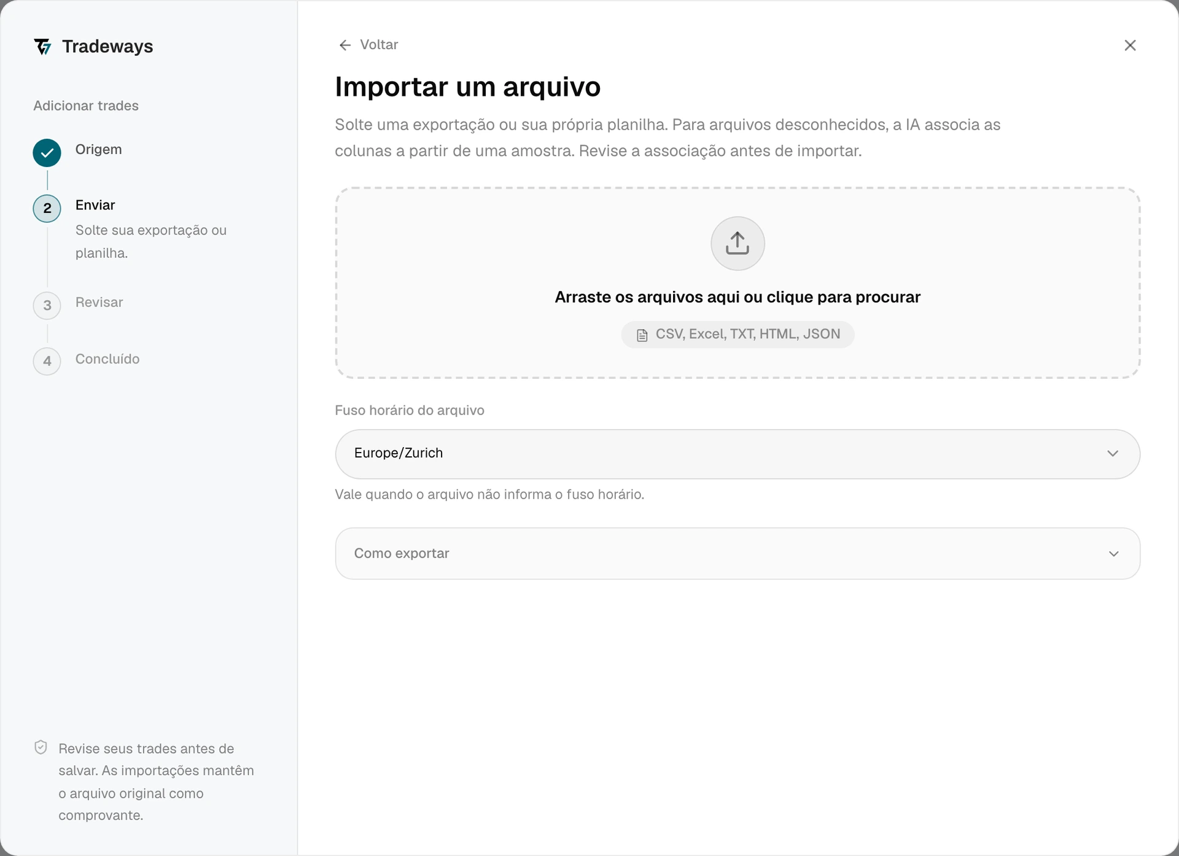Click the completed Origem step checkmark
1179x856 pixels.
47,153
